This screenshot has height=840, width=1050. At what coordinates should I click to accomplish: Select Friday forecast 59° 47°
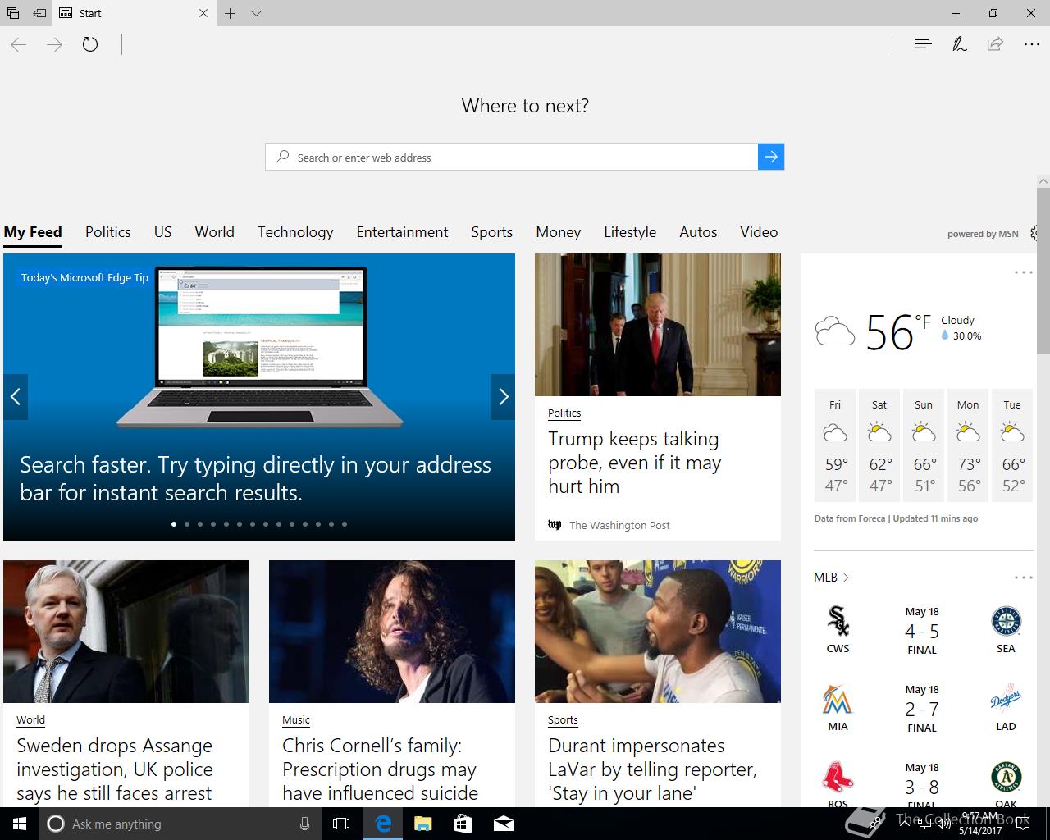(x=835, y=445)
